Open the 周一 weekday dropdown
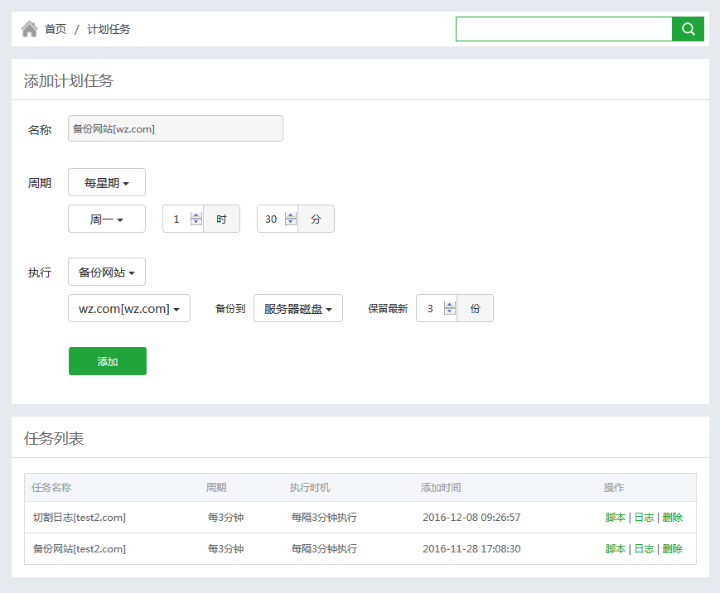Image resolution: width=720 pixels, height=593 pixels. (107, 219)
